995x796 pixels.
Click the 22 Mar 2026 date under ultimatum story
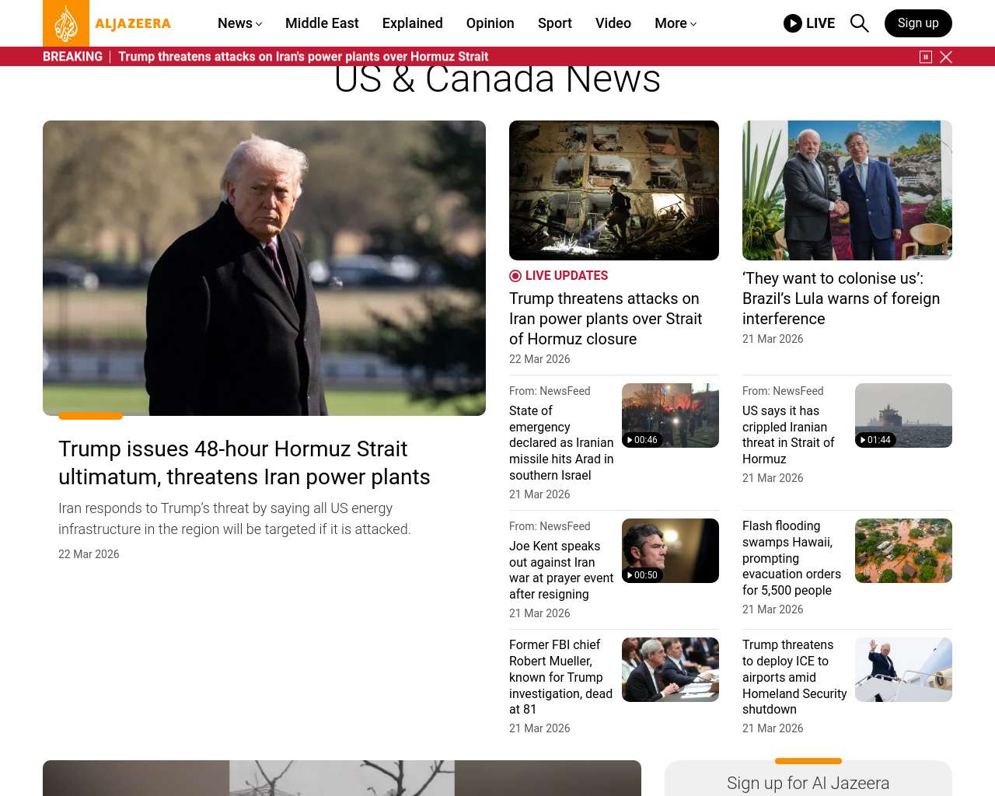89,554
